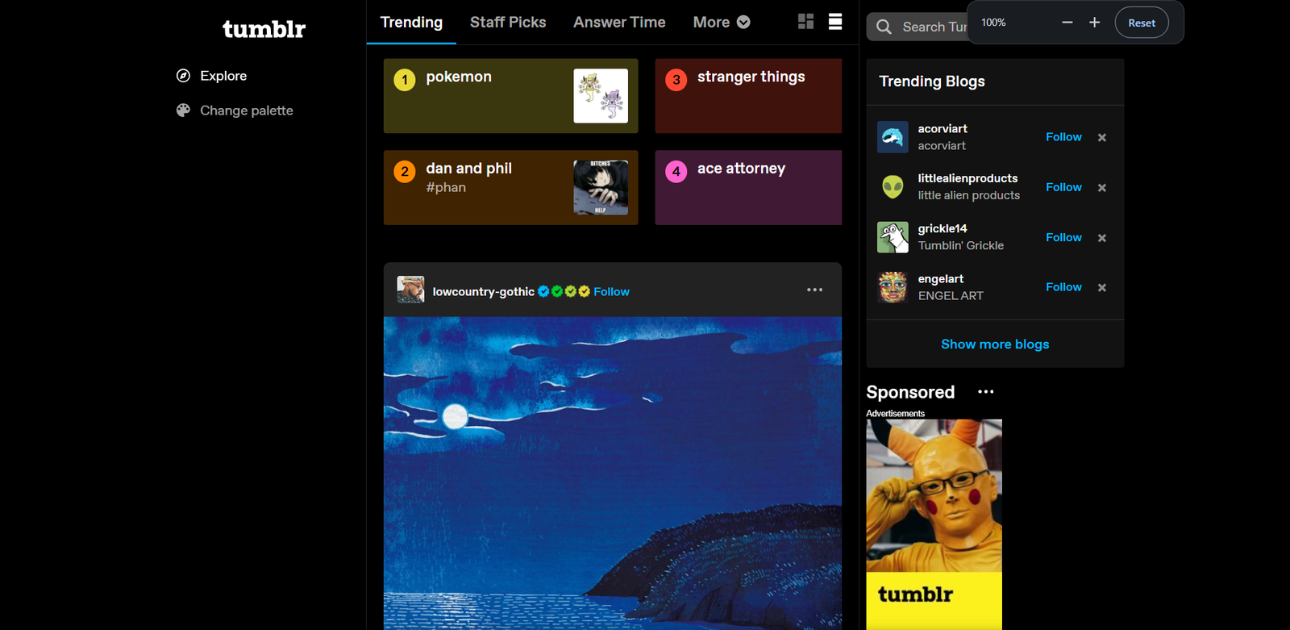Click dan and phil thumbnail image
This screenshot has width=1290, height=630.
601,187
